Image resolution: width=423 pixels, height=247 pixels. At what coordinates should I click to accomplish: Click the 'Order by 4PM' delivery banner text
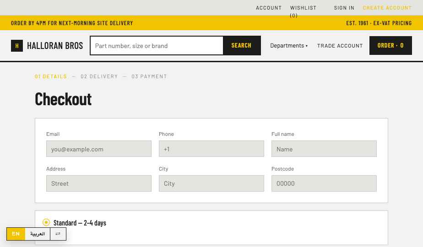pos(72,23)
